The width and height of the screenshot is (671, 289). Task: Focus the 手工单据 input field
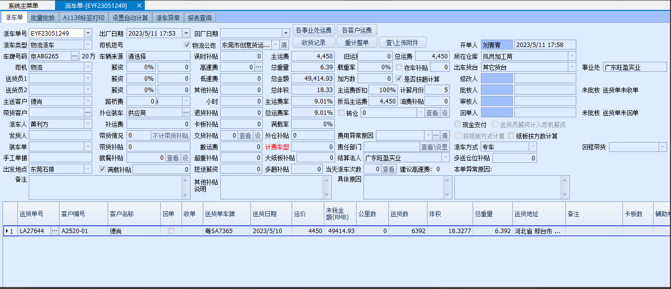(x=61, y=158)
